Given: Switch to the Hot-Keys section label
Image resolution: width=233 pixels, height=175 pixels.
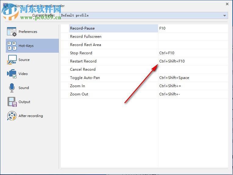Looking at the screenshot, I should coord(26,46).
